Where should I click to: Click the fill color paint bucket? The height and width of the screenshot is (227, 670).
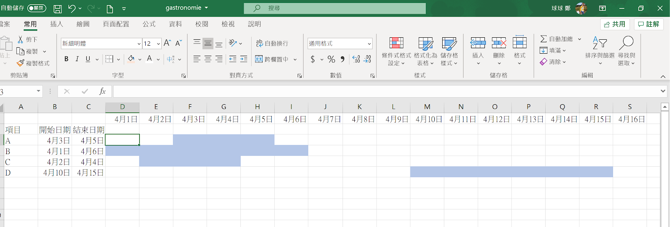click(131, 59)
